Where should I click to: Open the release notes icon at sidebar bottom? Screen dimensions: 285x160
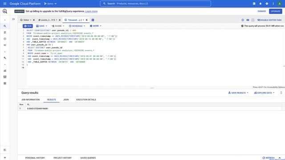[x=5, y=150]
